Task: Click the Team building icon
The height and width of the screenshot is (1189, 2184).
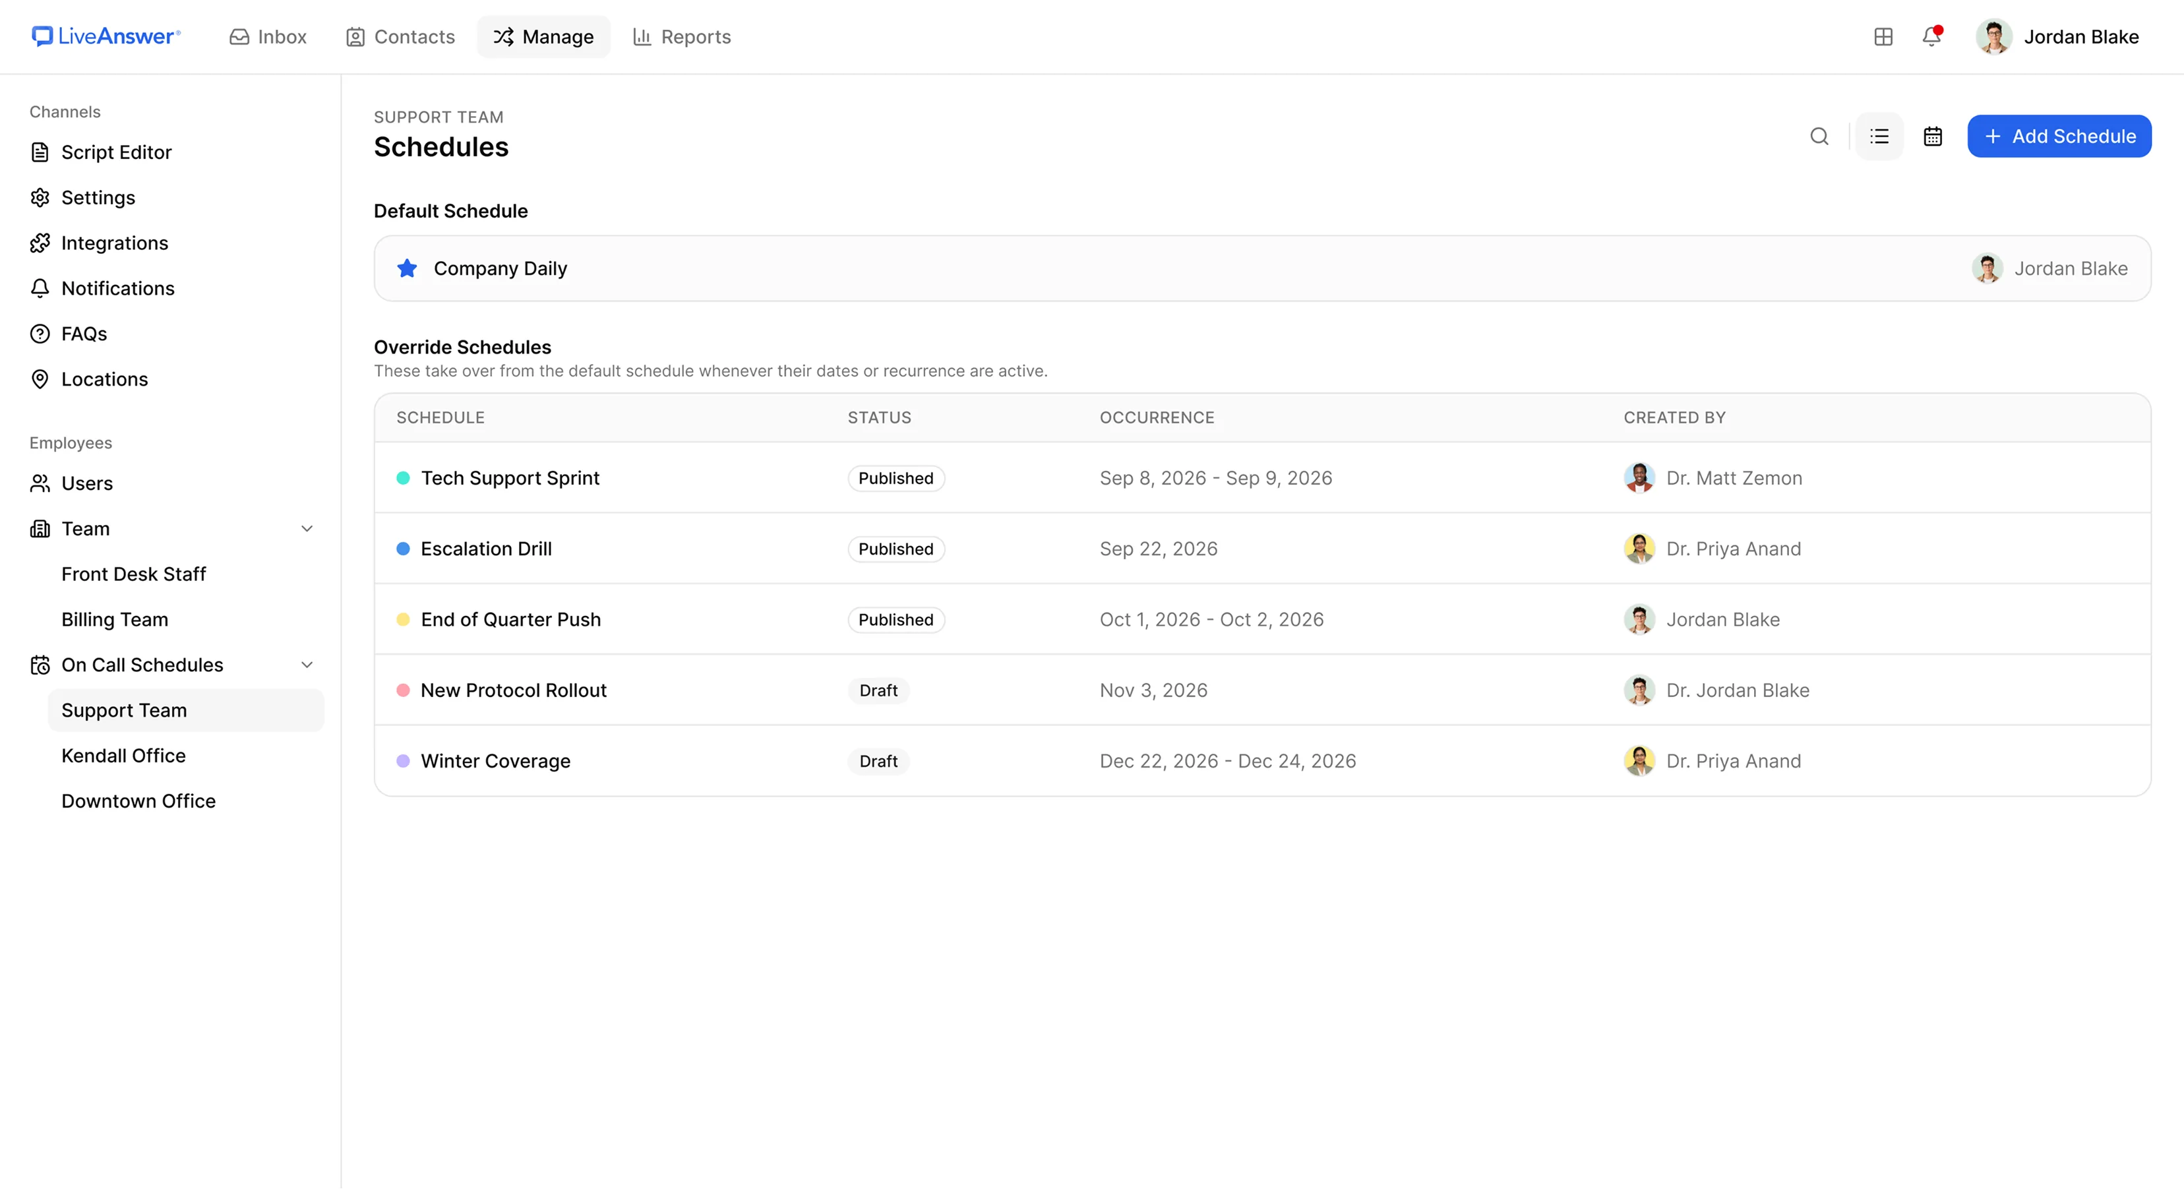Action: click(40, 529)
